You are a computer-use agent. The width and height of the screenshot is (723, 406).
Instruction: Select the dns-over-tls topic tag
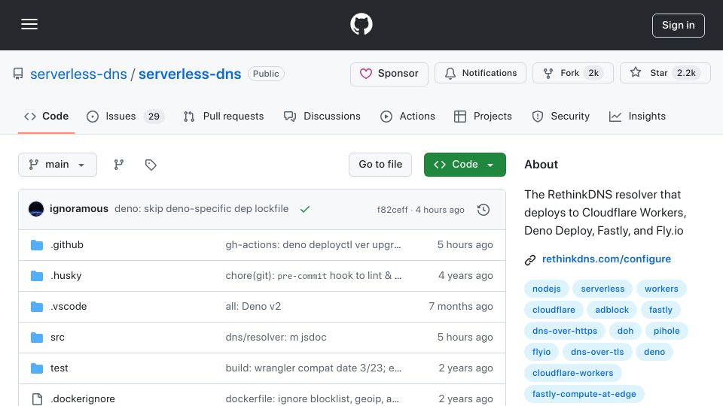pyautogui.click(x=597, y=352)
